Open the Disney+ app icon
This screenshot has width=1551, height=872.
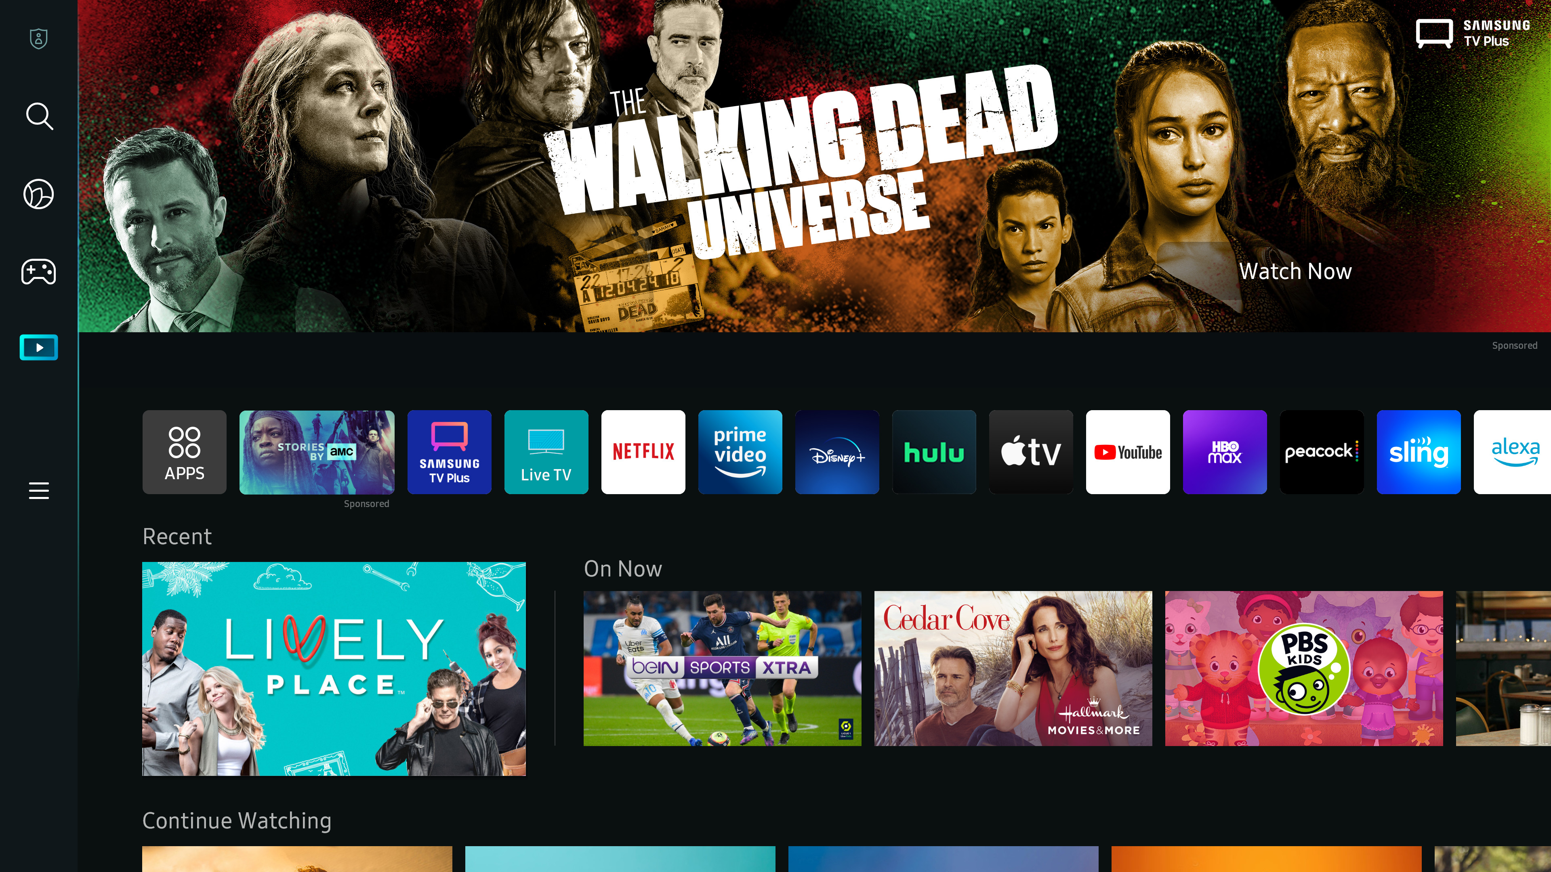tap(837, 451)
